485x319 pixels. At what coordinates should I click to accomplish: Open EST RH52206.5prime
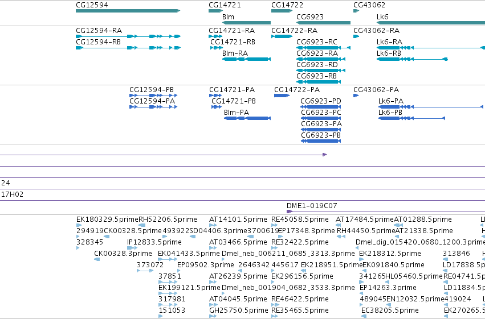(x=142, y=226)
